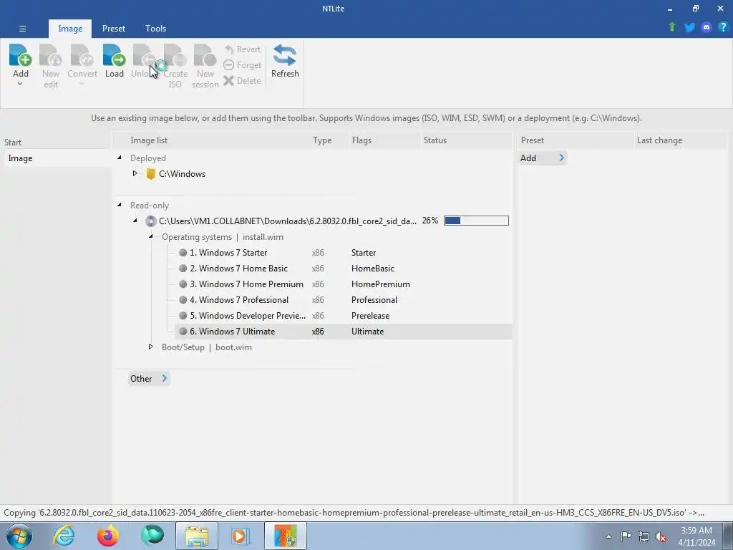Open Firefox from the taskbar
The height and width of the screenshot is (550, 733).
coord(108,536)
